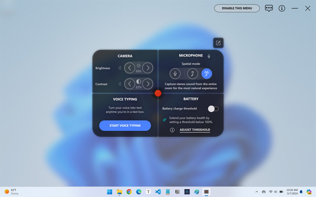Open Windows Start menu on taskbar

110,192
